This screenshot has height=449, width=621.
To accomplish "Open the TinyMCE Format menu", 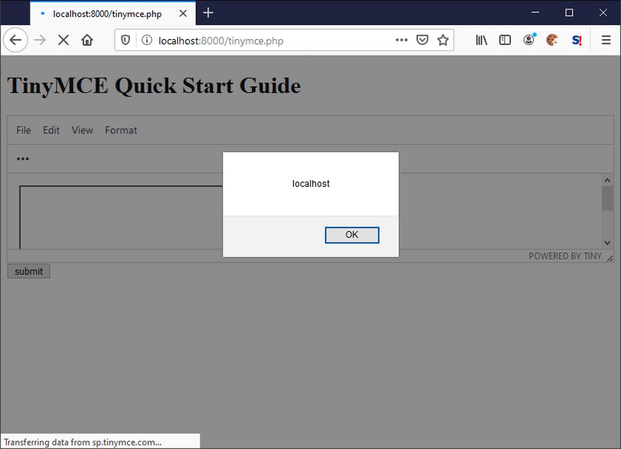I will coord(121,130).
